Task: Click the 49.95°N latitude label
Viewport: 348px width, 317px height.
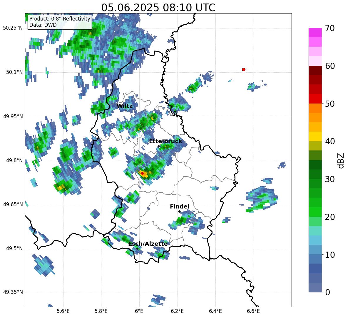Action: pos(13,116)
